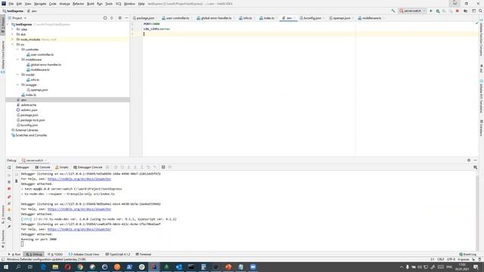Click LOG_LEVEL=error line in editor
The height and width of the screenshot is (272, 484).
157,29
